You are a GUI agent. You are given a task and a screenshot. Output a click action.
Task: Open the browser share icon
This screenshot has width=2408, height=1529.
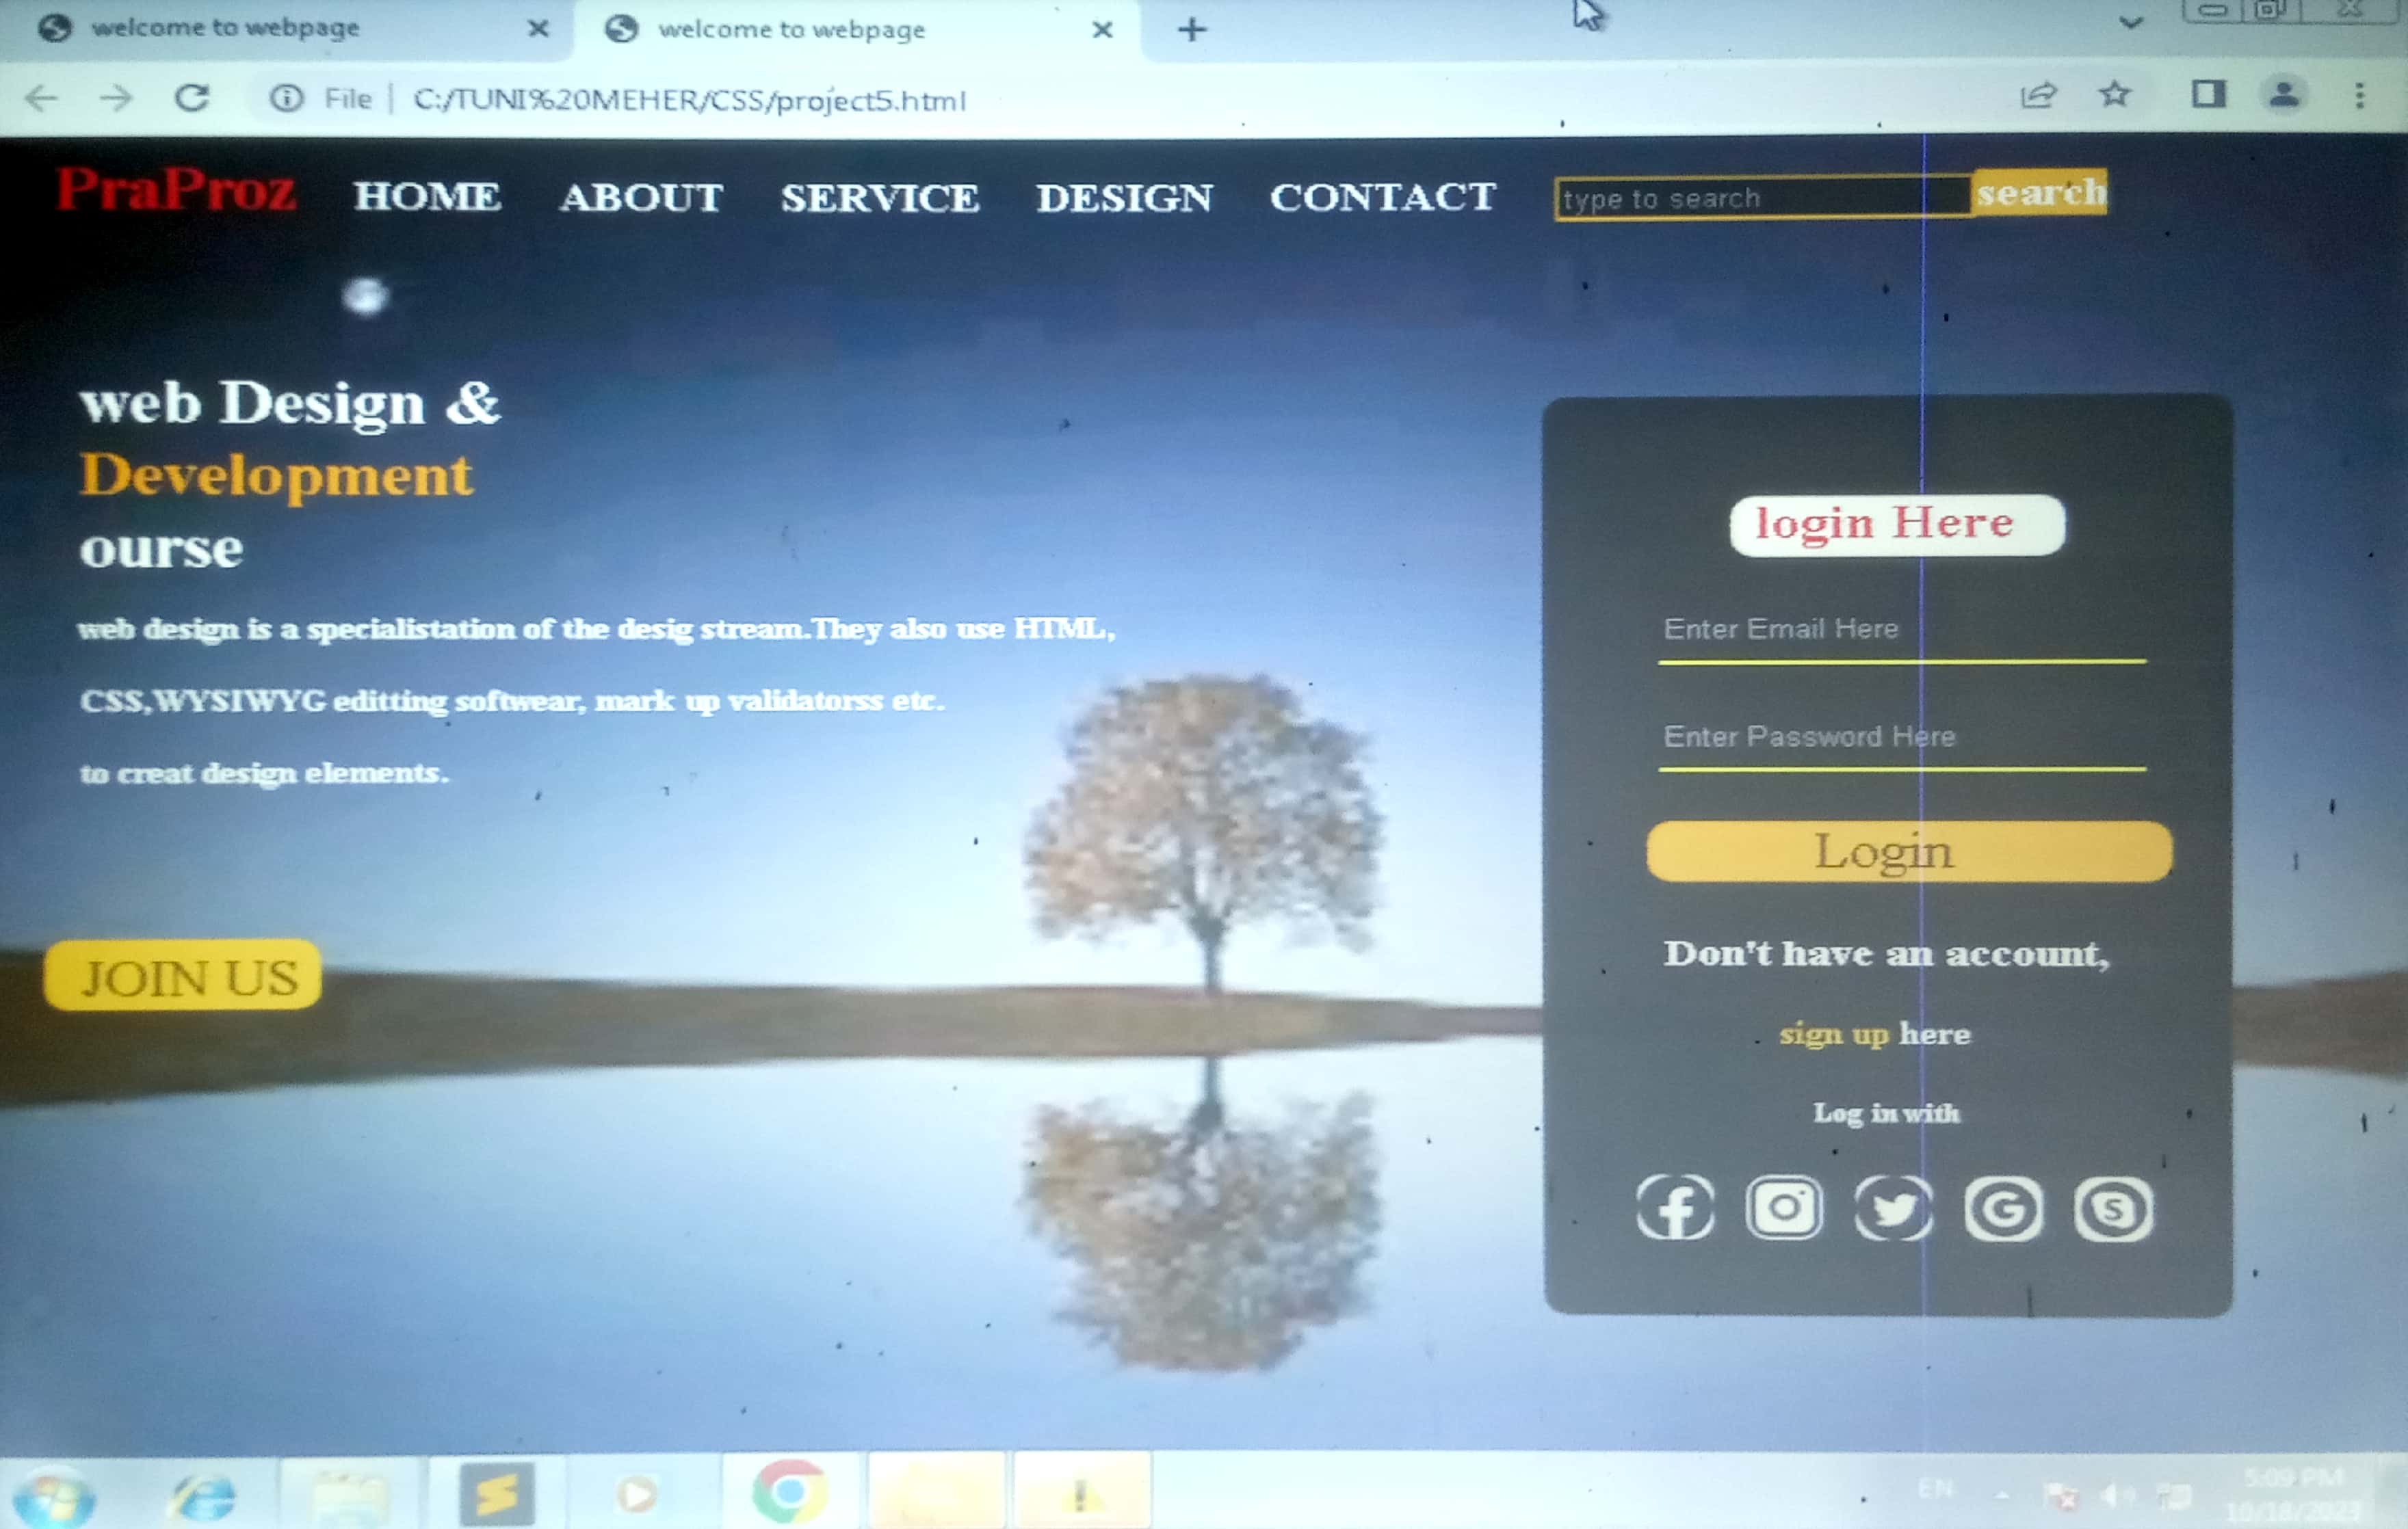(x=2038, y=96)
